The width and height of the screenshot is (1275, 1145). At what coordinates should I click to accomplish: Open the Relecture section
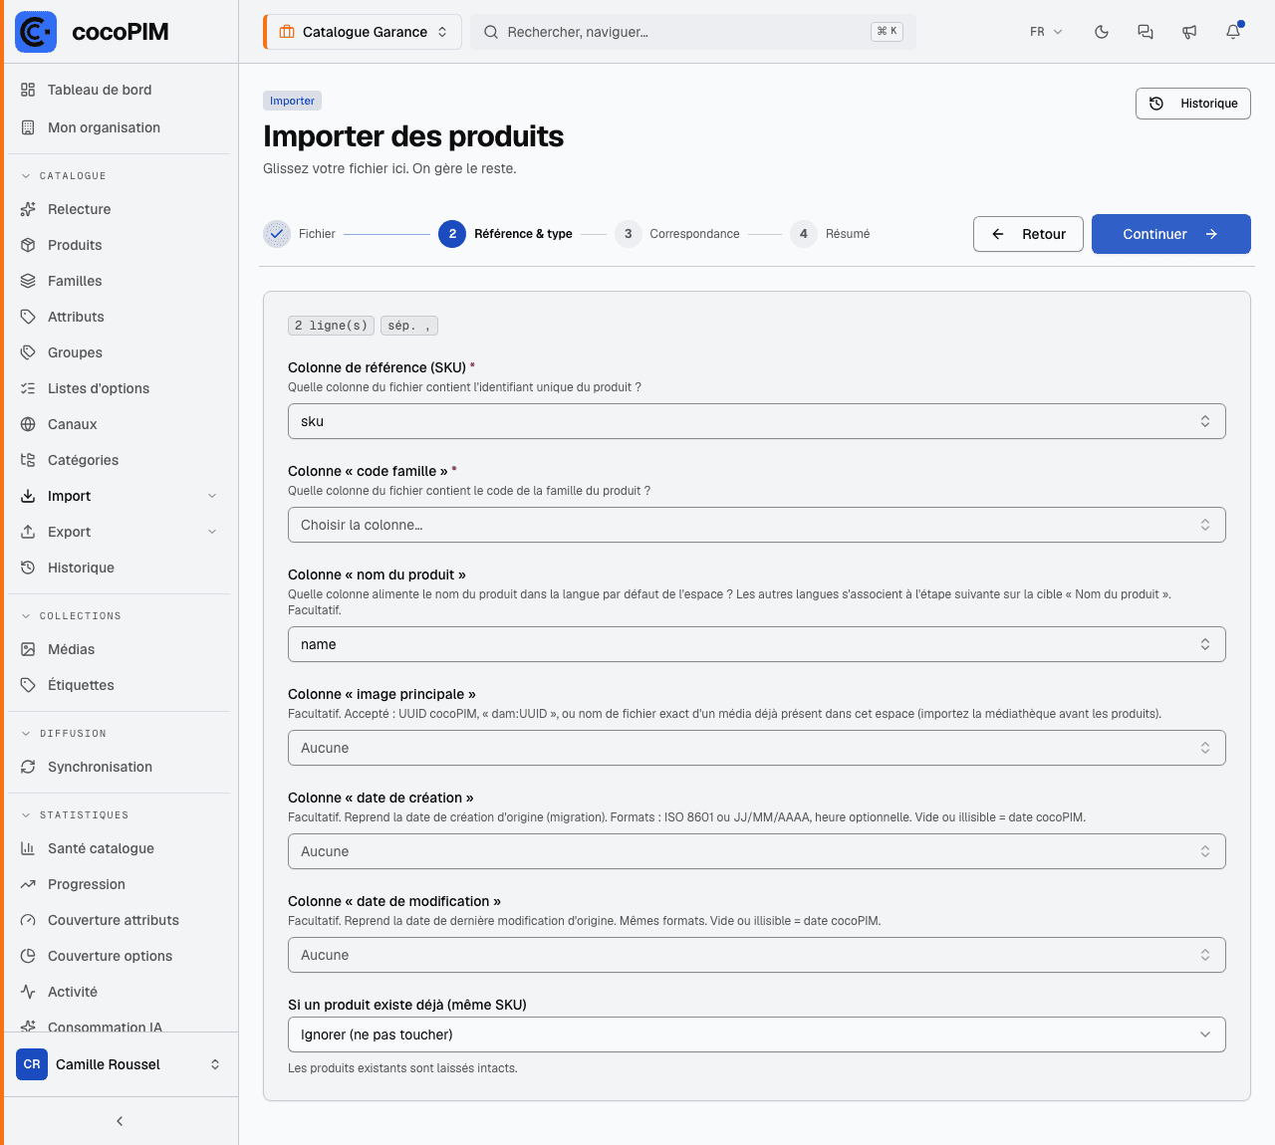tap(120, 209)
